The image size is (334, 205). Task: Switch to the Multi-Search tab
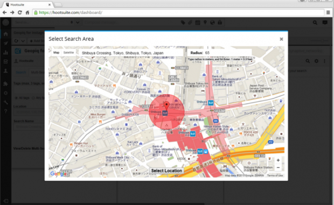pyautogui.click(x=38, y=72)
